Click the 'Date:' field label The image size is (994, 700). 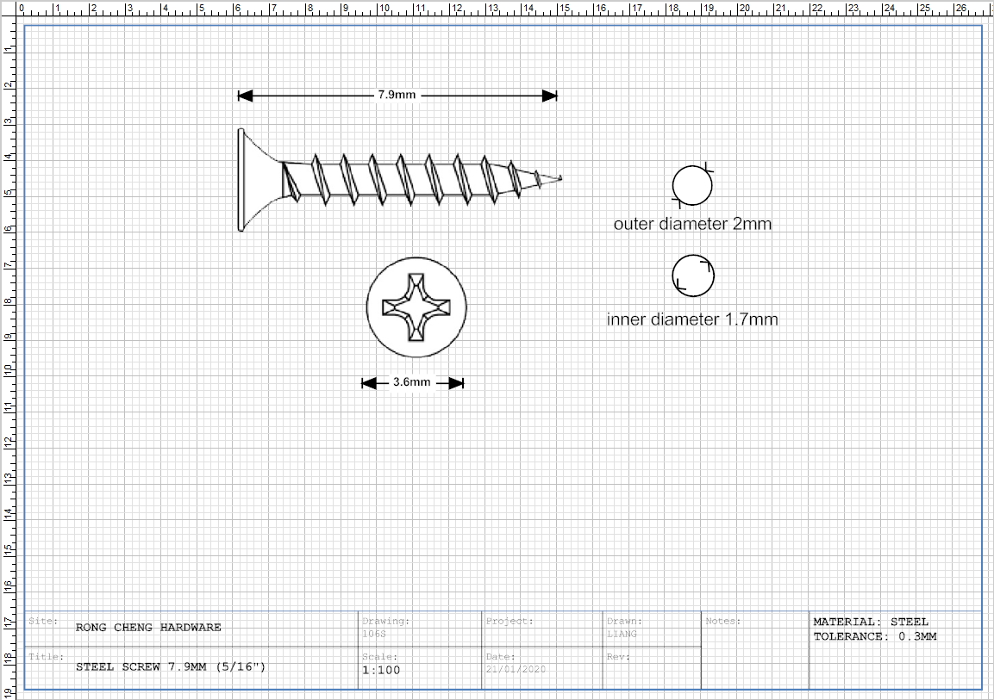click(x=501, y=656)
